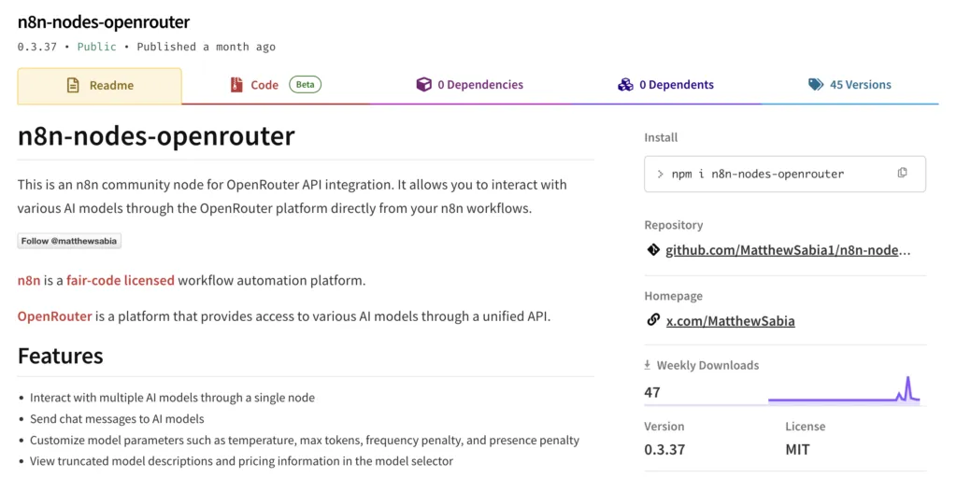Open the n8n red link
957x477 pixels.
[x=29, y=280]
